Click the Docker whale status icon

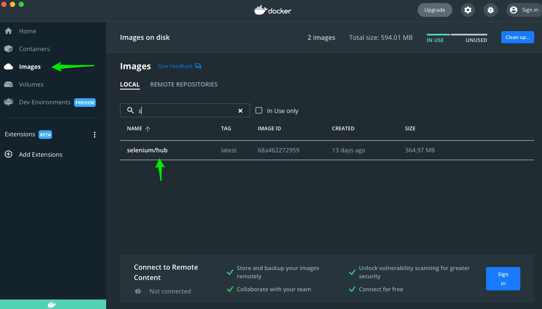point(52,304)
